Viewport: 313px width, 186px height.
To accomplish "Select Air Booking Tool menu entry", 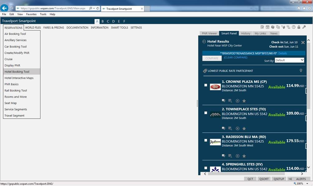I will click(22, 34).
